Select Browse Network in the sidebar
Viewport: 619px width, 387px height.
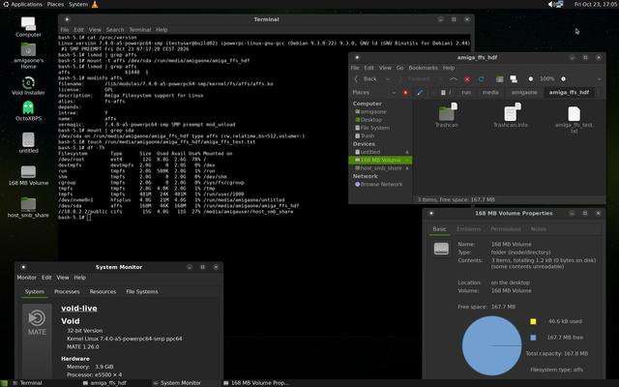[379, 185]
